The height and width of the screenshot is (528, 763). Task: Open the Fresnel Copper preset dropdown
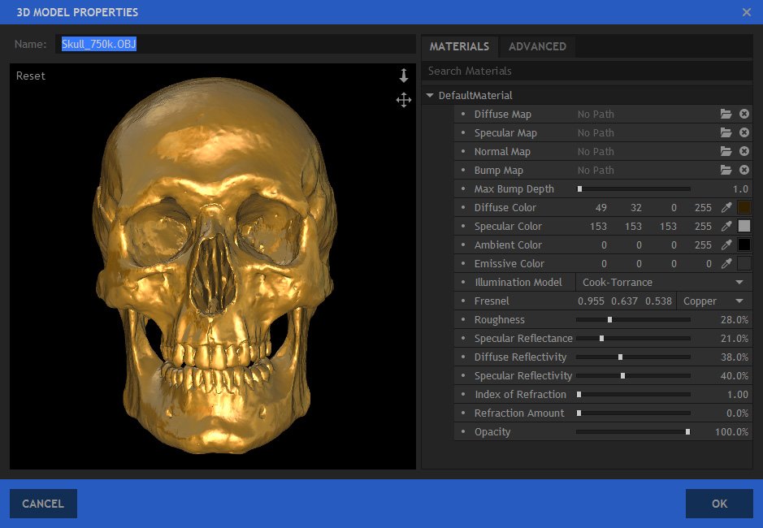(713, 301)
